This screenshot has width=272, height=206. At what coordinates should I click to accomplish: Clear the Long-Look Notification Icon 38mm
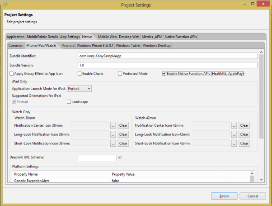pos(123,134)
